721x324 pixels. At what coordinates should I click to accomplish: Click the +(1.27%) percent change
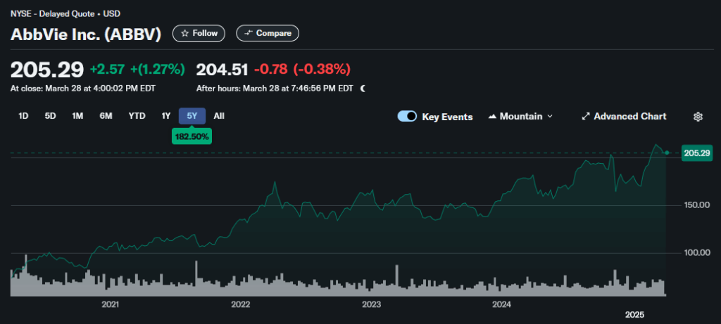click(x=158, y=70)
